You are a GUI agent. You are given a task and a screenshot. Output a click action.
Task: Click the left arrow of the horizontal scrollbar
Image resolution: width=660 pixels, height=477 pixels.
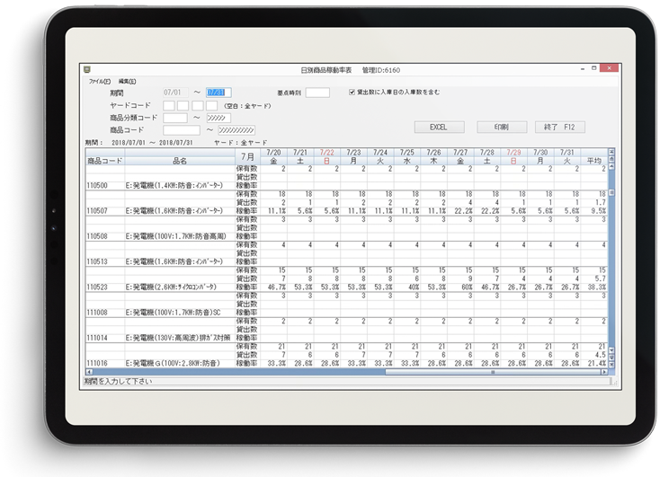pos(89,372)
